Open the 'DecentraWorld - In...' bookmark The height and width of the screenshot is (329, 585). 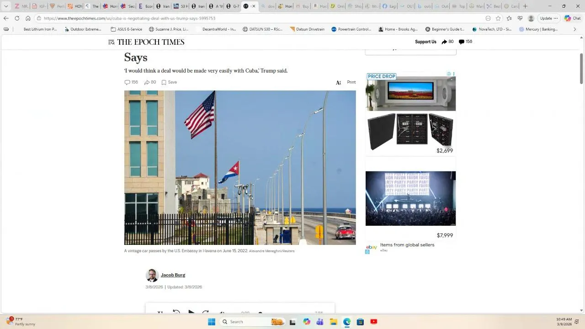coord(216,29)
